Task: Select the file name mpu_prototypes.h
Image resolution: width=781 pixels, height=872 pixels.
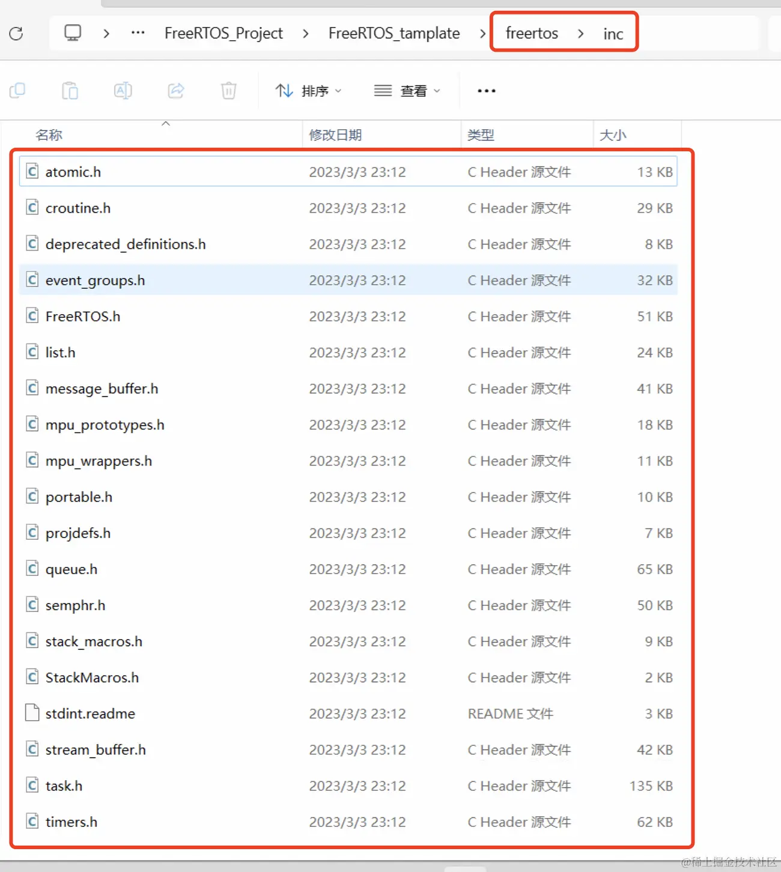Action: 105,425
